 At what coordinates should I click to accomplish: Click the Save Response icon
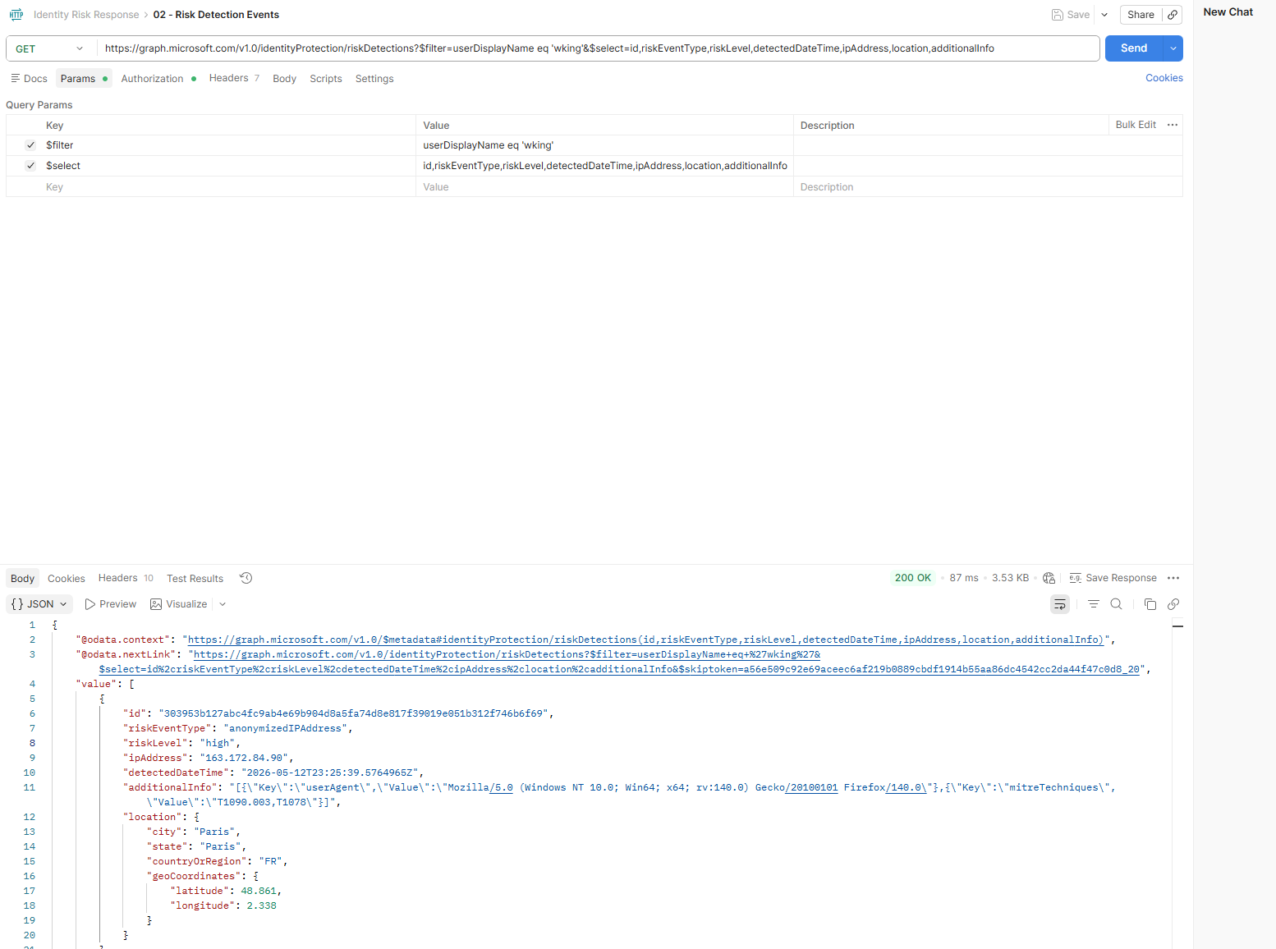click(x=1075, y=578)
